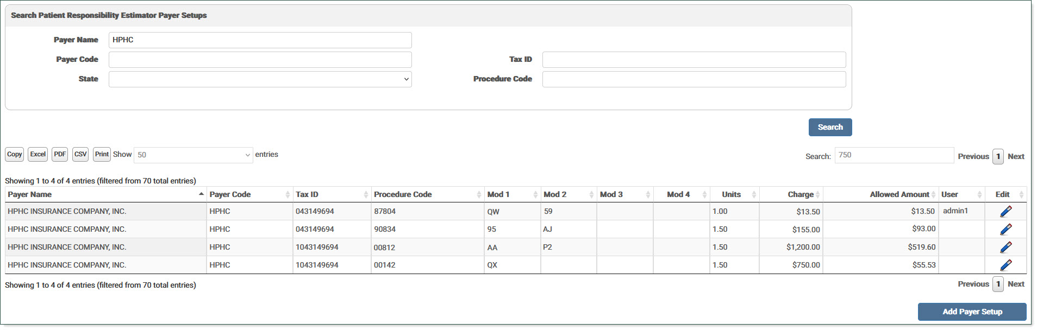Print the table results
This screenshot has height=330, width=1037.
click(x=102, y=155)
